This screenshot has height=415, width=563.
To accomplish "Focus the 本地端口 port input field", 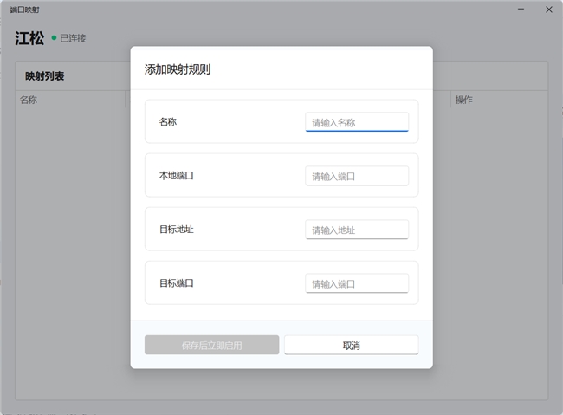I will pos(357,176).
